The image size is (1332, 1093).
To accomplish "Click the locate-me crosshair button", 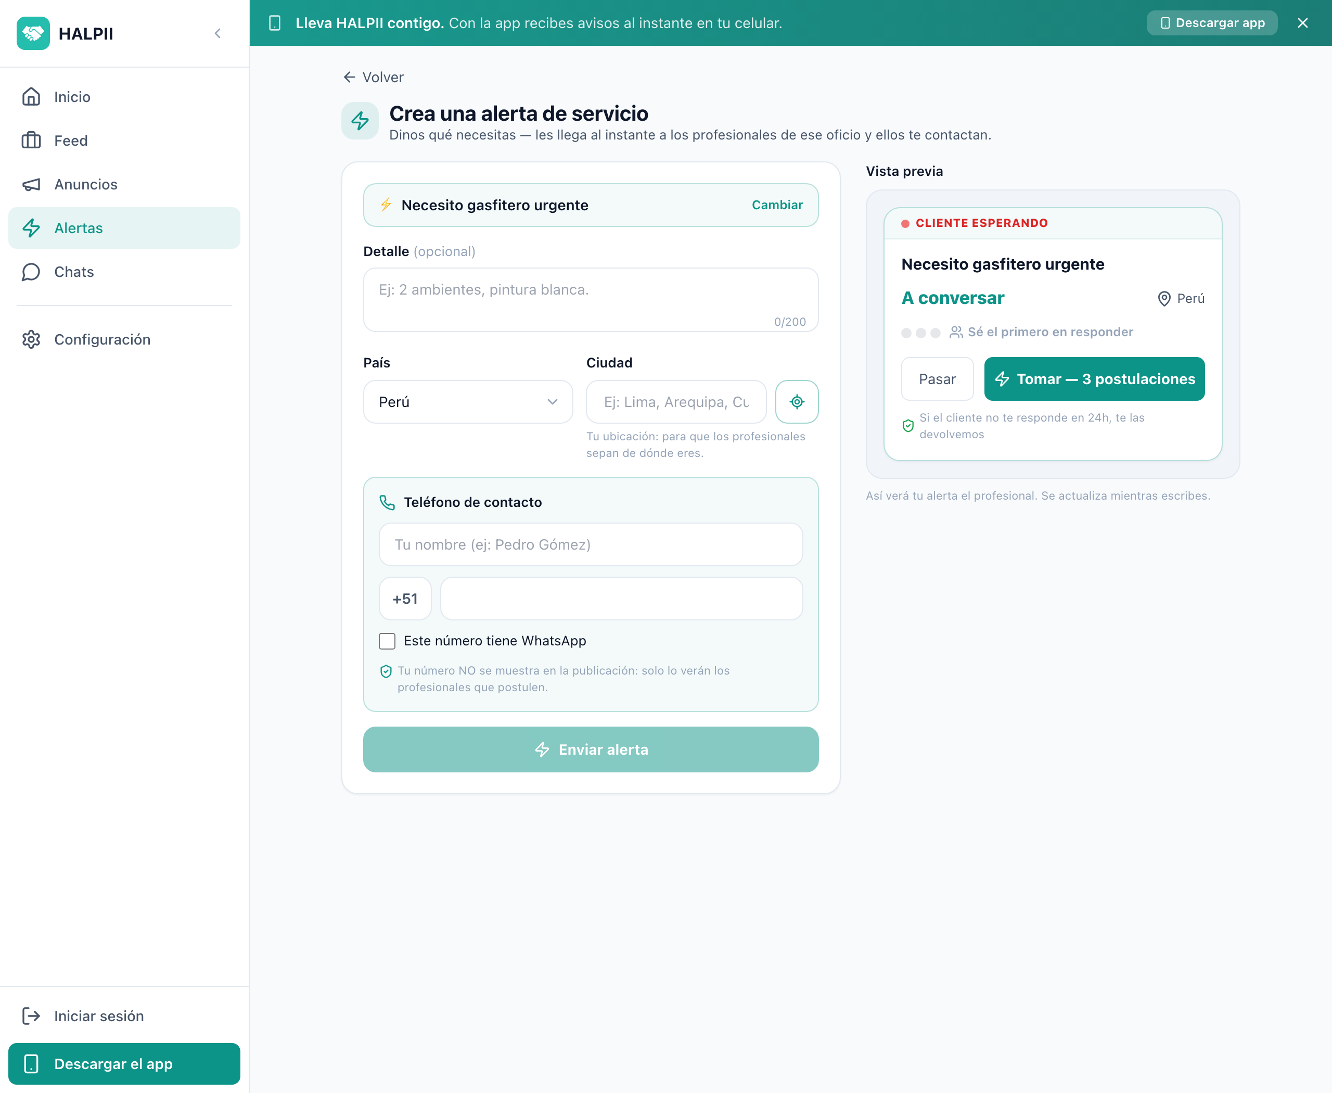I will [x=797, y=402].
